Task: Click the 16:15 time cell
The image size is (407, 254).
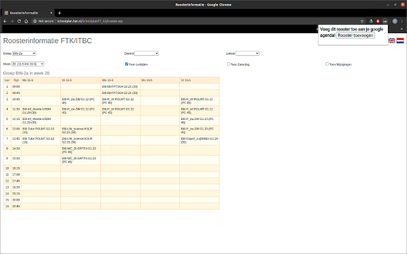Action: point(16,168)
